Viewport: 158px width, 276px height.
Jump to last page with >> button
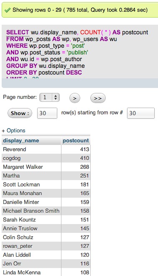pyautogui.click(x=98, y=98)
